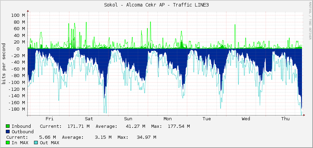Click the Outbound dark blue legend swatch
Viewport: 313px width, 148px height.
pyautogui.click(x=8, y=132)
